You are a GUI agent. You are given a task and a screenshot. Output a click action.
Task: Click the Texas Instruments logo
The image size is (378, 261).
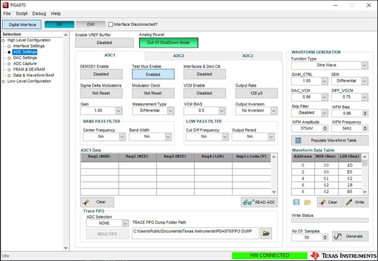click(x=343, y=256)
